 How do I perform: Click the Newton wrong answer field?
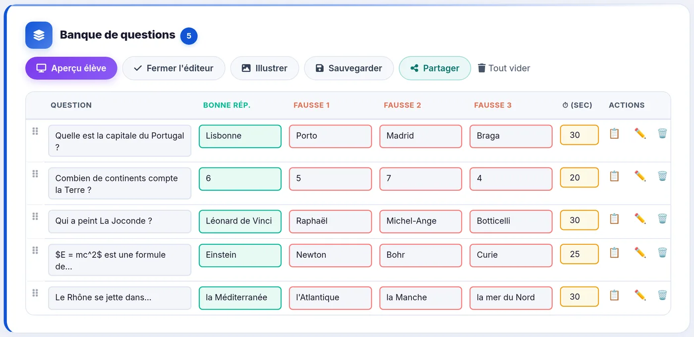click(x=330, y=255)
